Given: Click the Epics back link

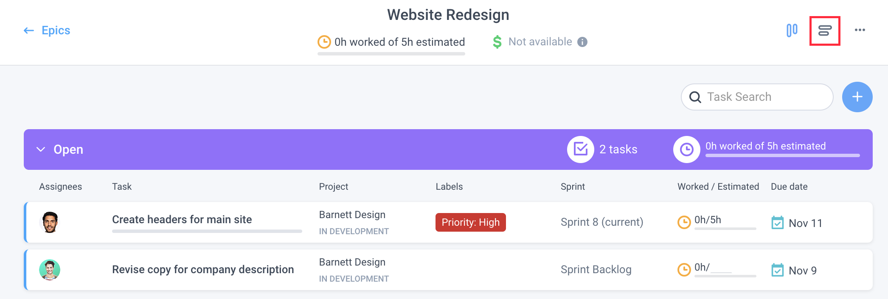Looking at the screenshot, I should 56,30.
